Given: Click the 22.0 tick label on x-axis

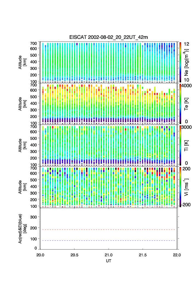Looking at the screenshot, I should 177,255.
